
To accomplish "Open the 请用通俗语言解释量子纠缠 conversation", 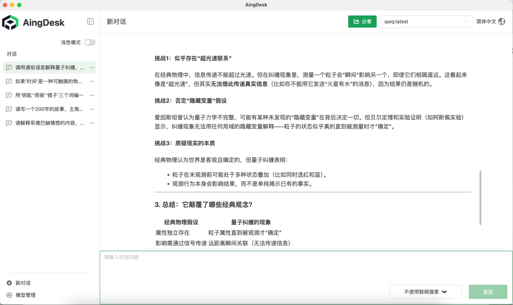I will [x=49, y=67].
